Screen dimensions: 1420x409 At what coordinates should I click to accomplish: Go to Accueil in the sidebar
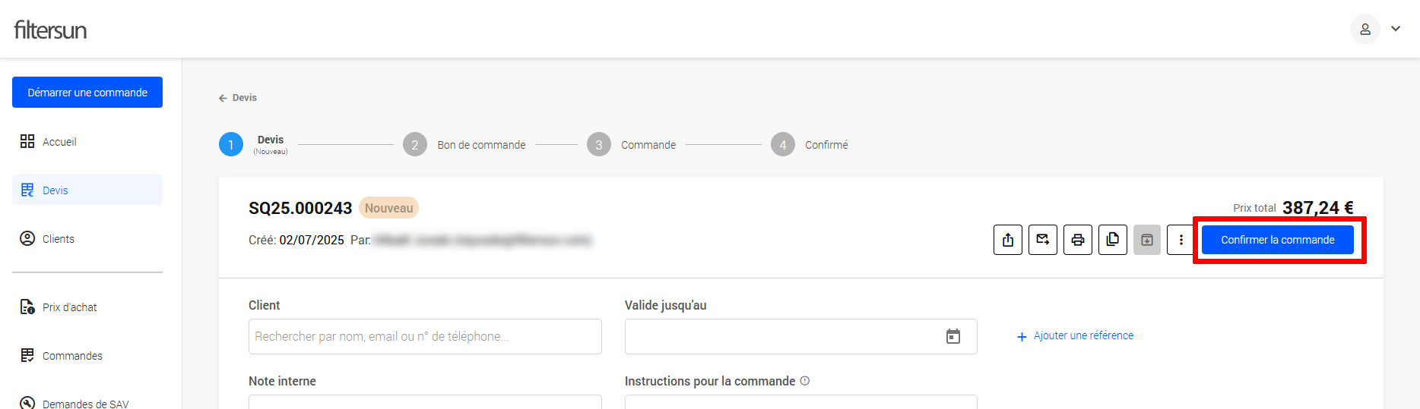(x=59, y=142)
